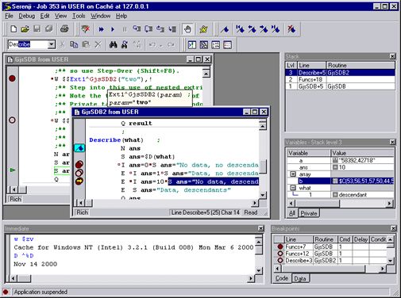
Task: Select the ans variable row
Action: click(x=341, y=167)
